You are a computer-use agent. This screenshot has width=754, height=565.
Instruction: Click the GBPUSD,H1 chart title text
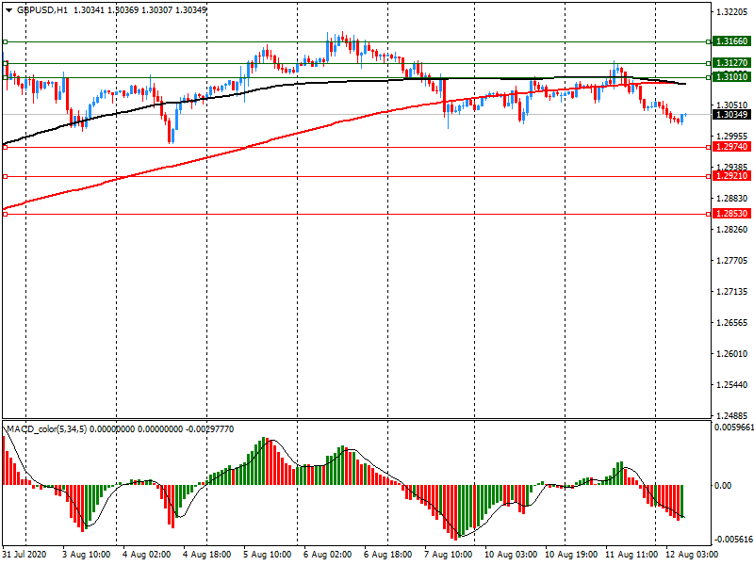click(x=42, y=10)
